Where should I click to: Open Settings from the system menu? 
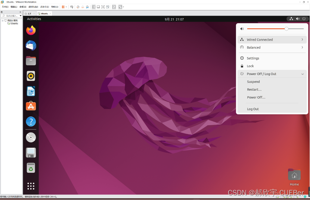click(272, 58)
